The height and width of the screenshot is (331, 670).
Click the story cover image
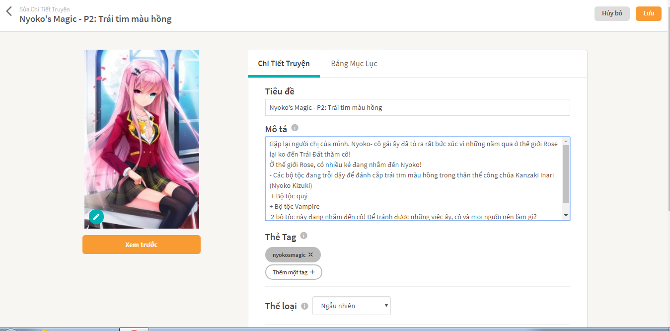(142, 139)
